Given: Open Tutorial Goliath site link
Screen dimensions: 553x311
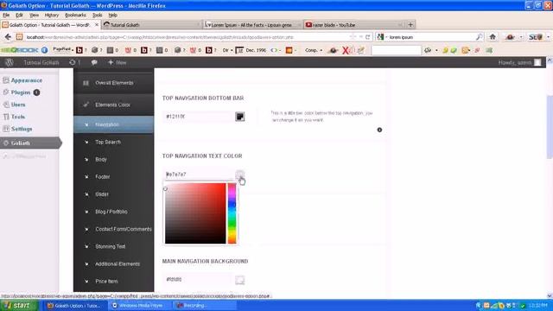Looking at the screenshot, I should tap(41, 62).
